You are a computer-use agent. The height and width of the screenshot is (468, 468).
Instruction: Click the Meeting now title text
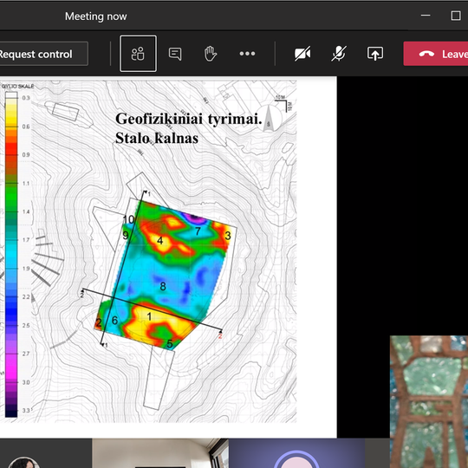click(96, 16)
